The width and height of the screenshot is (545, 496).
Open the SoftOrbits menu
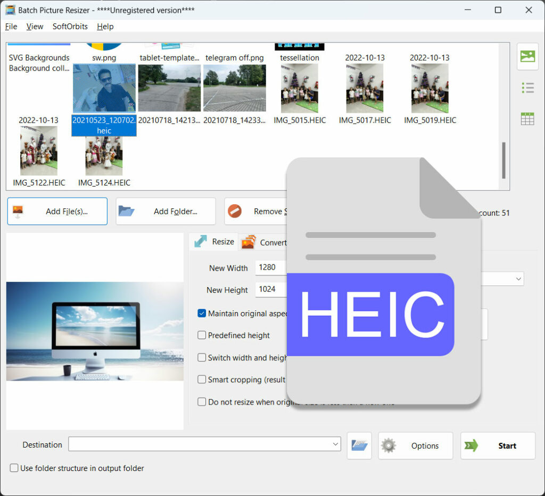[x=70, y=27]
